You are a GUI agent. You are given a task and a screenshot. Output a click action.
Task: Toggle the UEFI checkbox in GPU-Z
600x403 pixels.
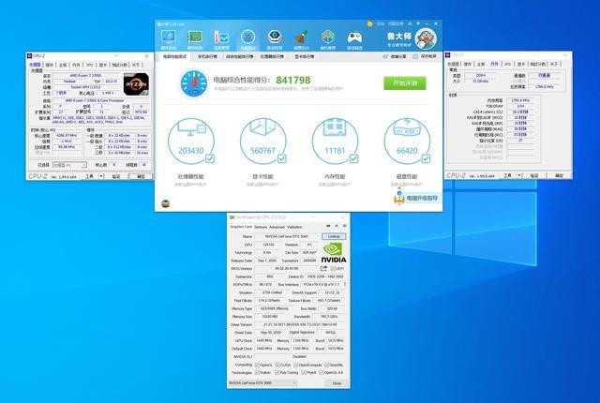333,268
